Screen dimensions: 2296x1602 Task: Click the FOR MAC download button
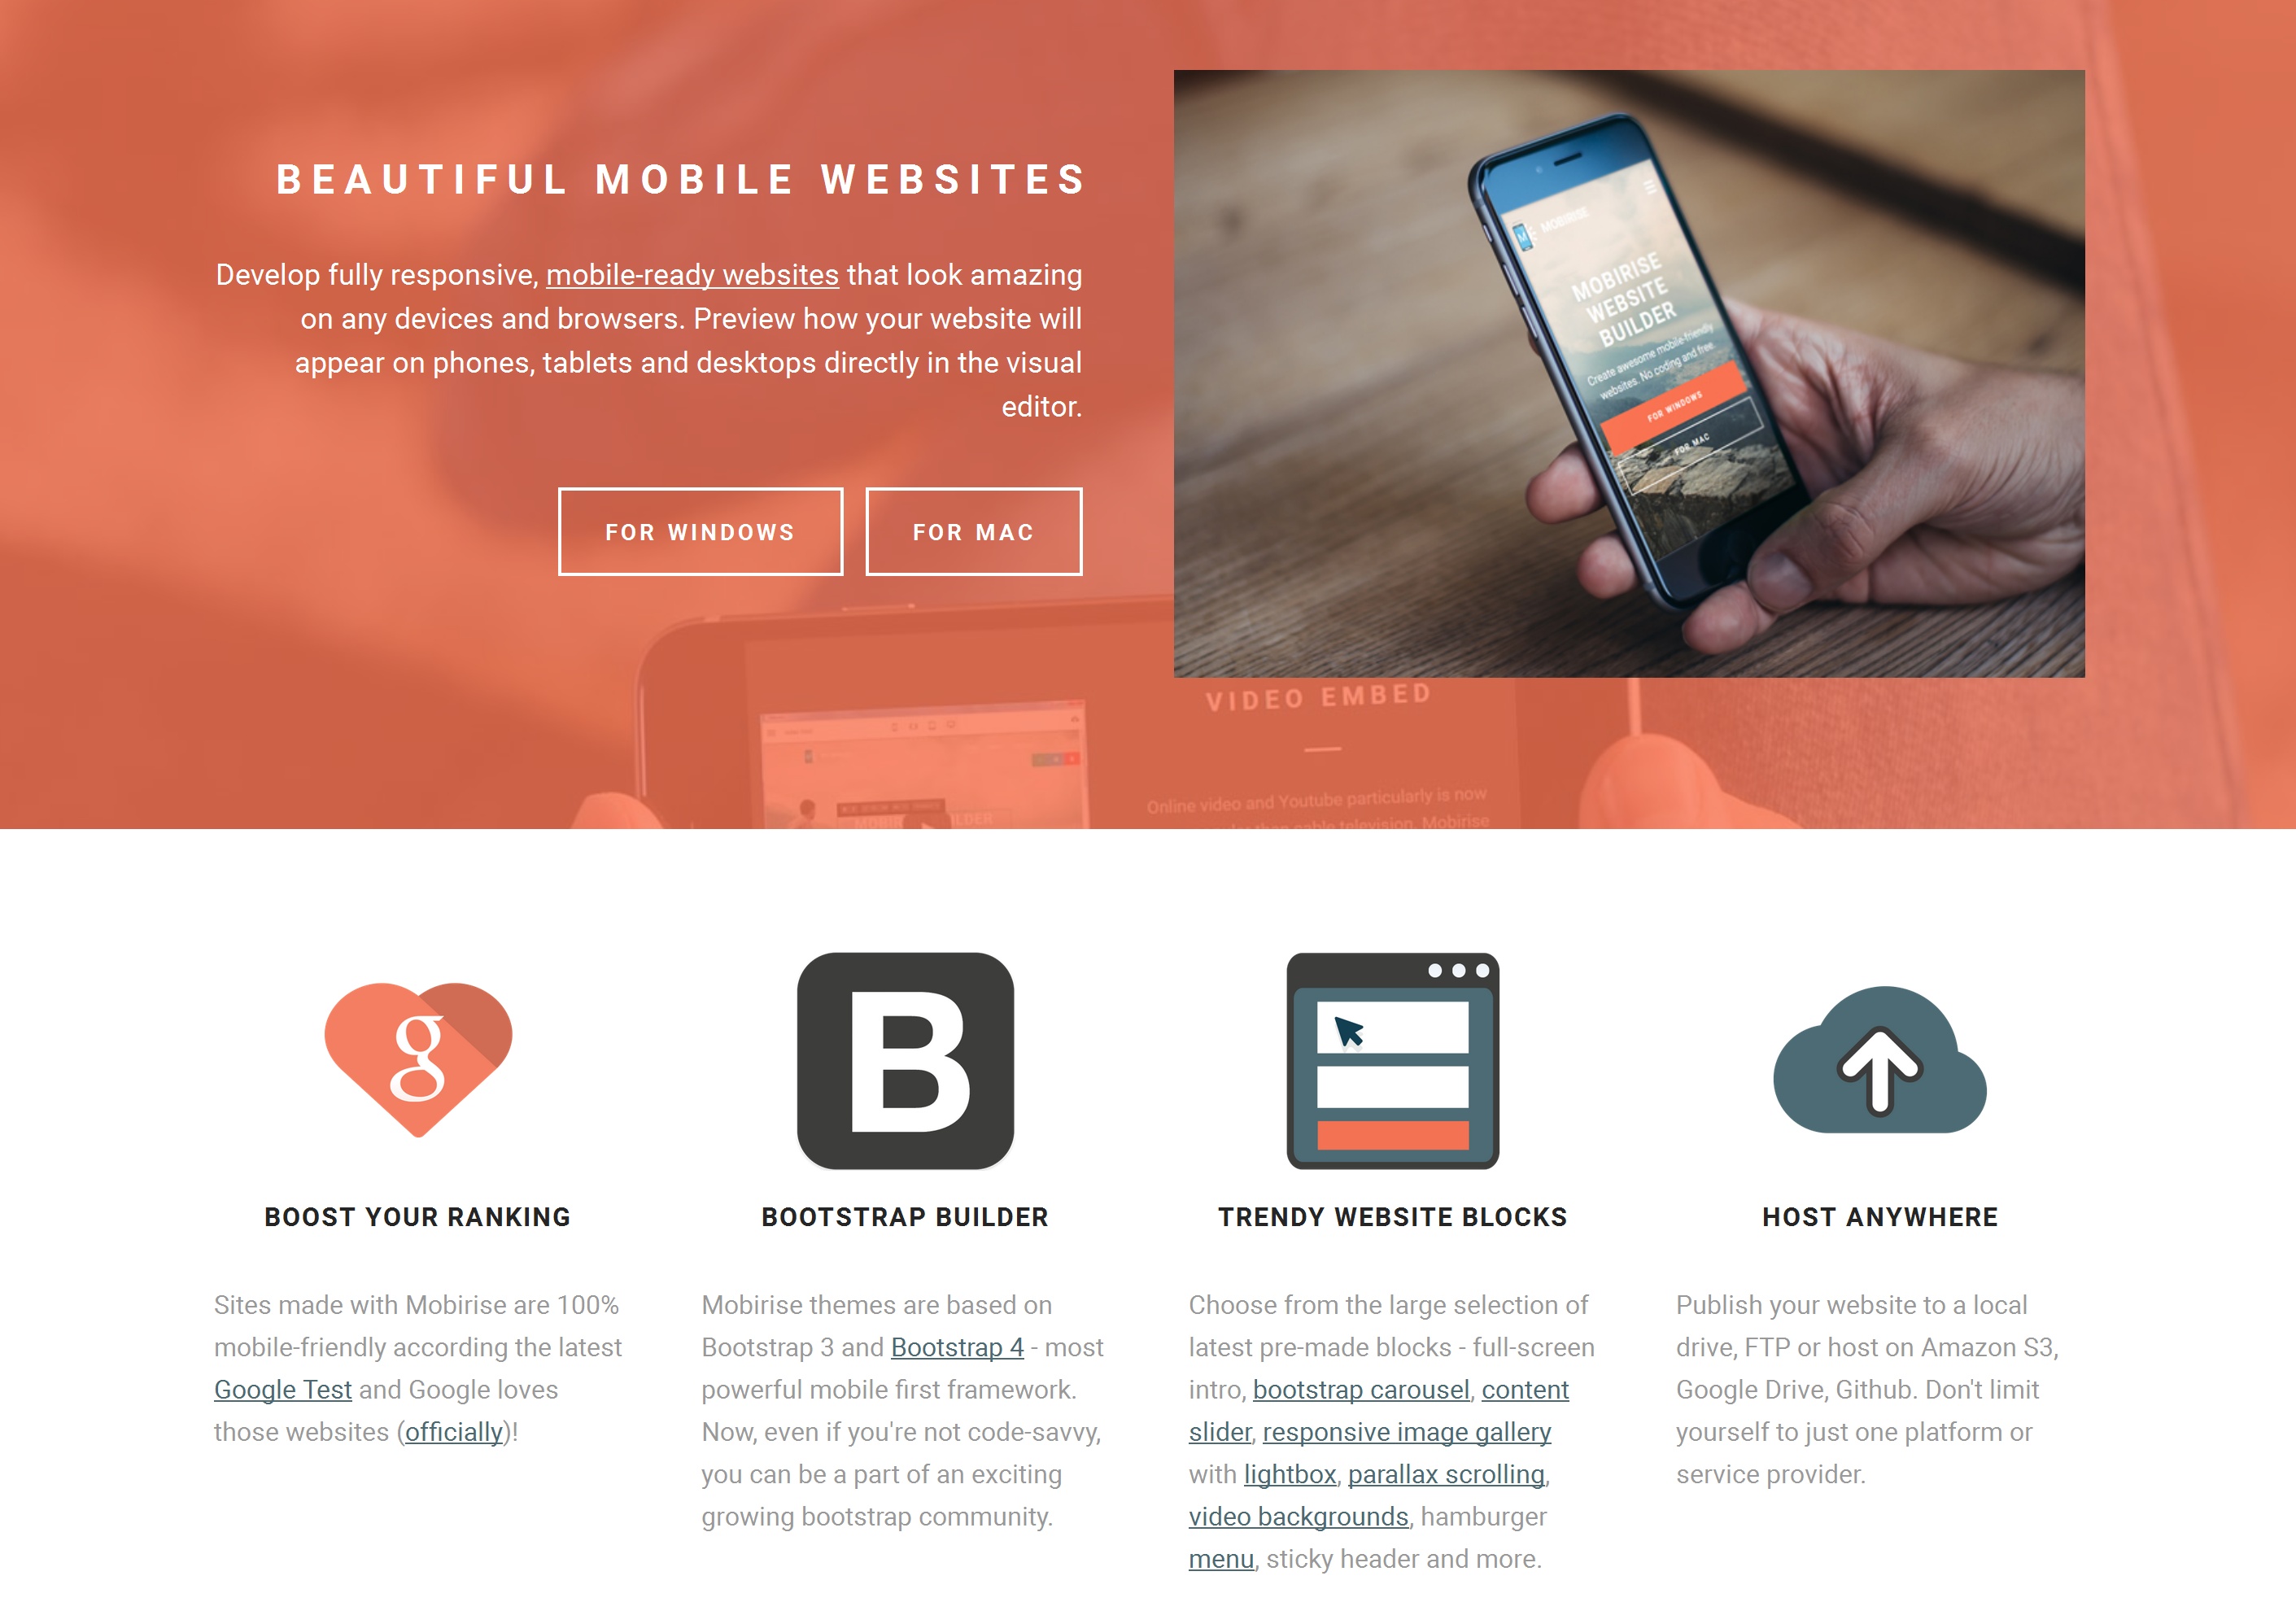tap(971, 532)
